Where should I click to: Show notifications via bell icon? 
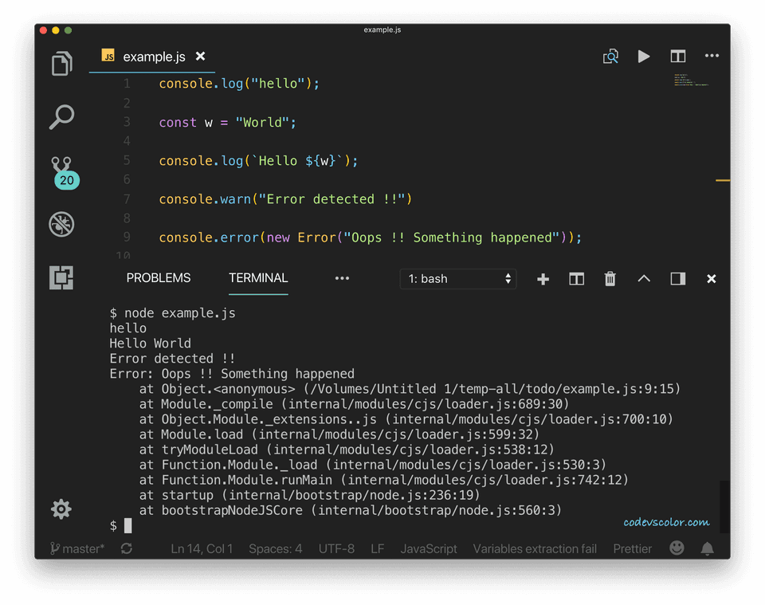706,548
